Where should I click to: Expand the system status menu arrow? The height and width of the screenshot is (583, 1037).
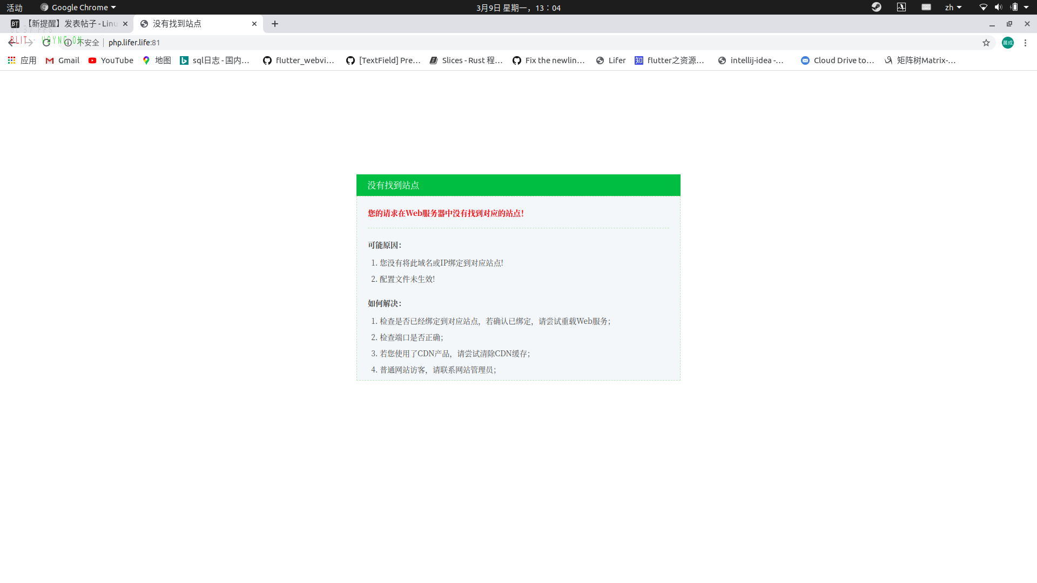(1026, 7)
